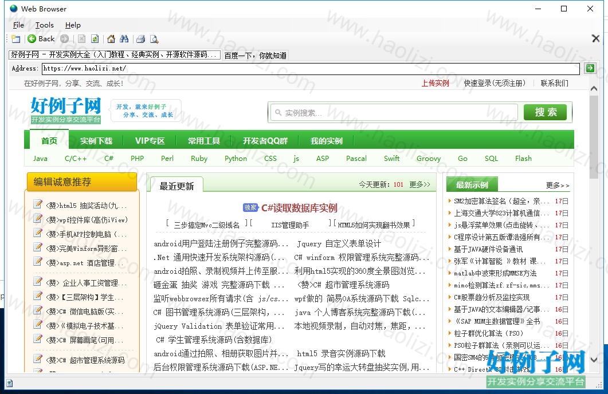Open the 上传实例 link
Screen dimensions: 608x394
tap(435, 83)
